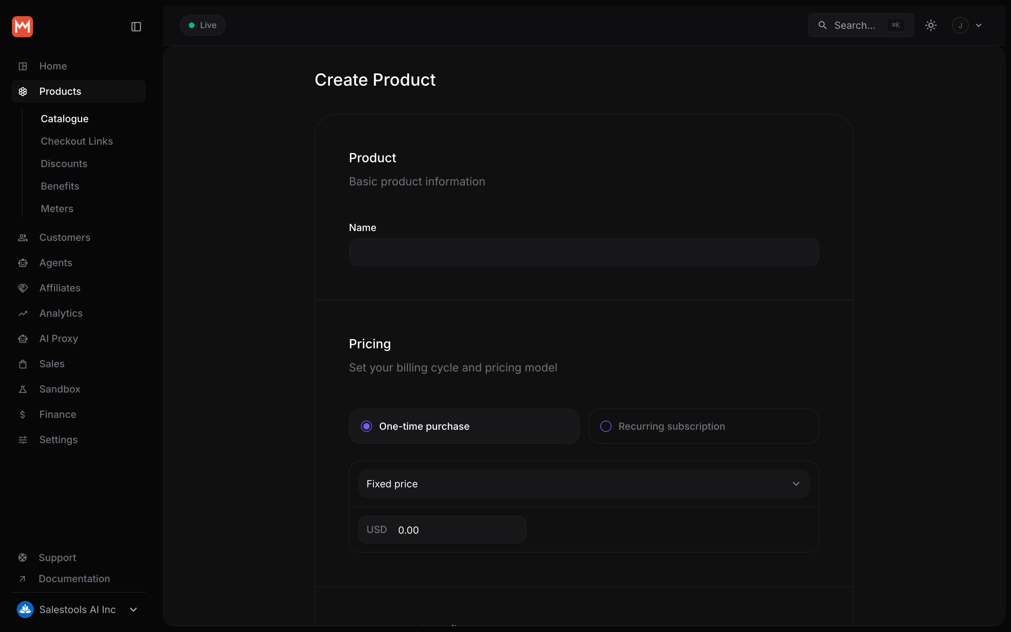Toggle the Live mode indicator
Viewport: 1011px width, 632px height.
203,26
